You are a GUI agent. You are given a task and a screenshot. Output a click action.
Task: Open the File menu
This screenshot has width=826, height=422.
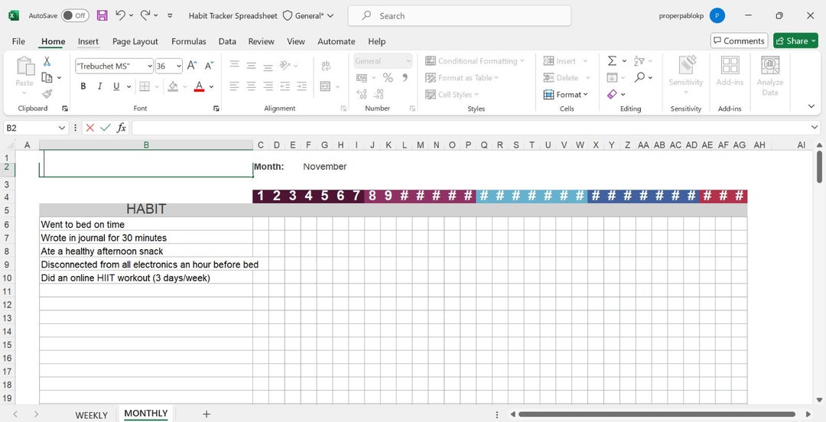click(x=18, y=41)
